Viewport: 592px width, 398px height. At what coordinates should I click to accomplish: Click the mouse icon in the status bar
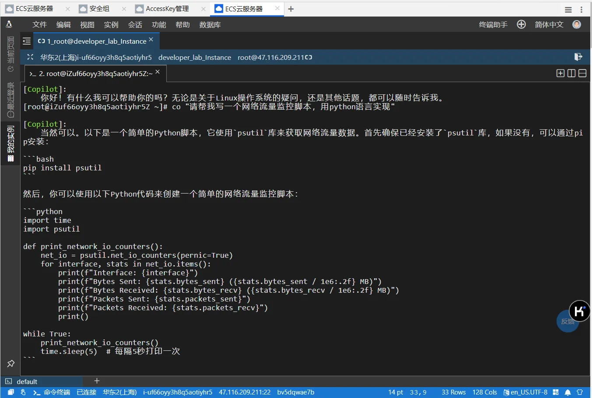click(x=23, y=392)
